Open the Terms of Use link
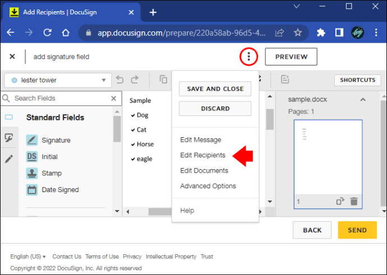The width and height of the screenshot is (387, 275). coord(102,257)
